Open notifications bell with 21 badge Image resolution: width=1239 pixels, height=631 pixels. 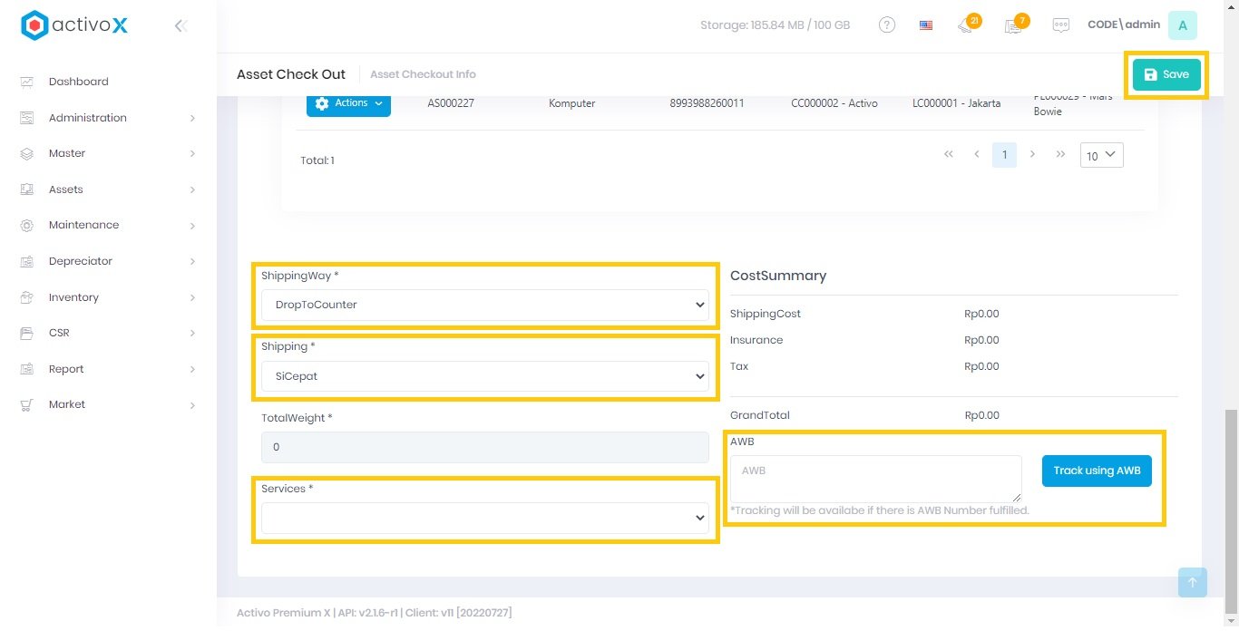pyautogui.click(x=966, y=25)
